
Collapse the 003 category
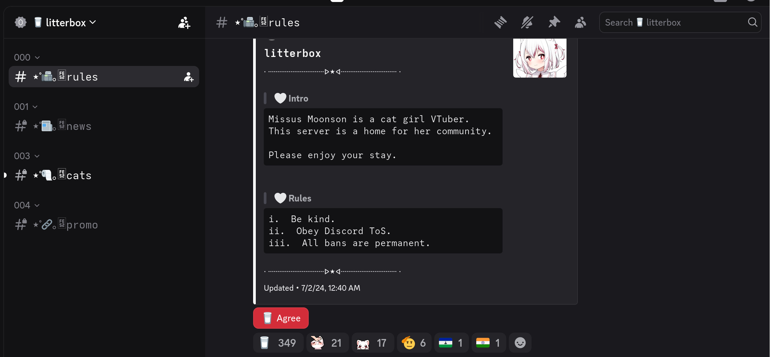27,156
